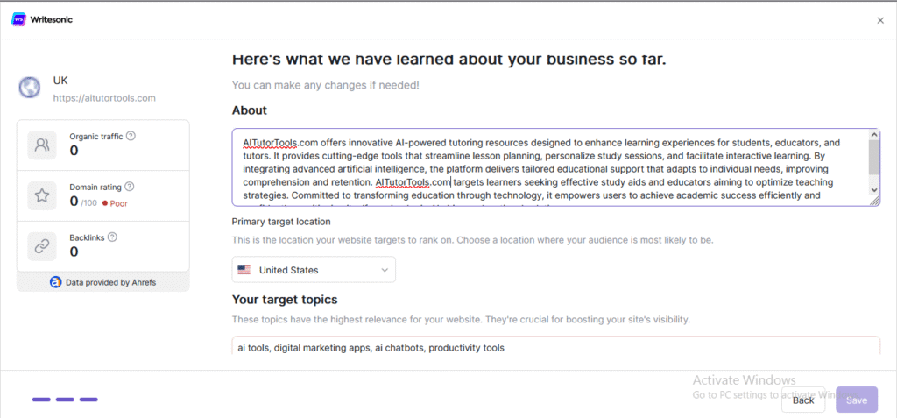Click the purple Save button
897x418 pixels.
pos(857,400)
